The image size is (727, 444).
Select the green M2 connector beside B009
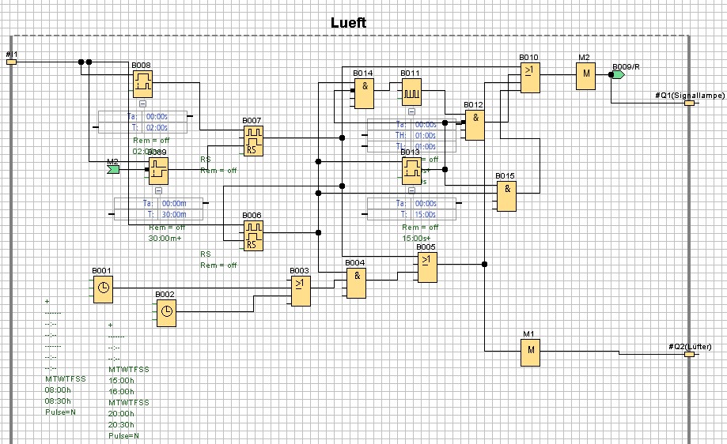[114, 168]
